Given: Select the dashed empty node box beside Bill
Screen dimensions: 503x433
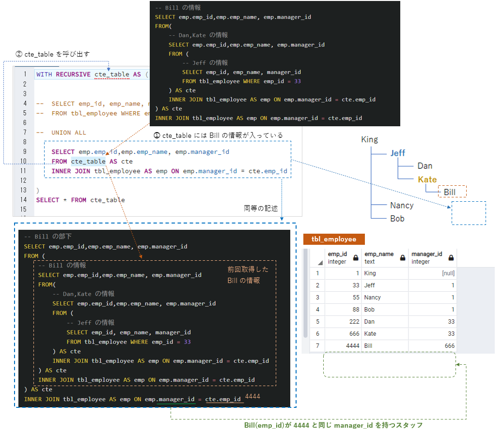Looking at the screenshot, I should tap(468, 213).
